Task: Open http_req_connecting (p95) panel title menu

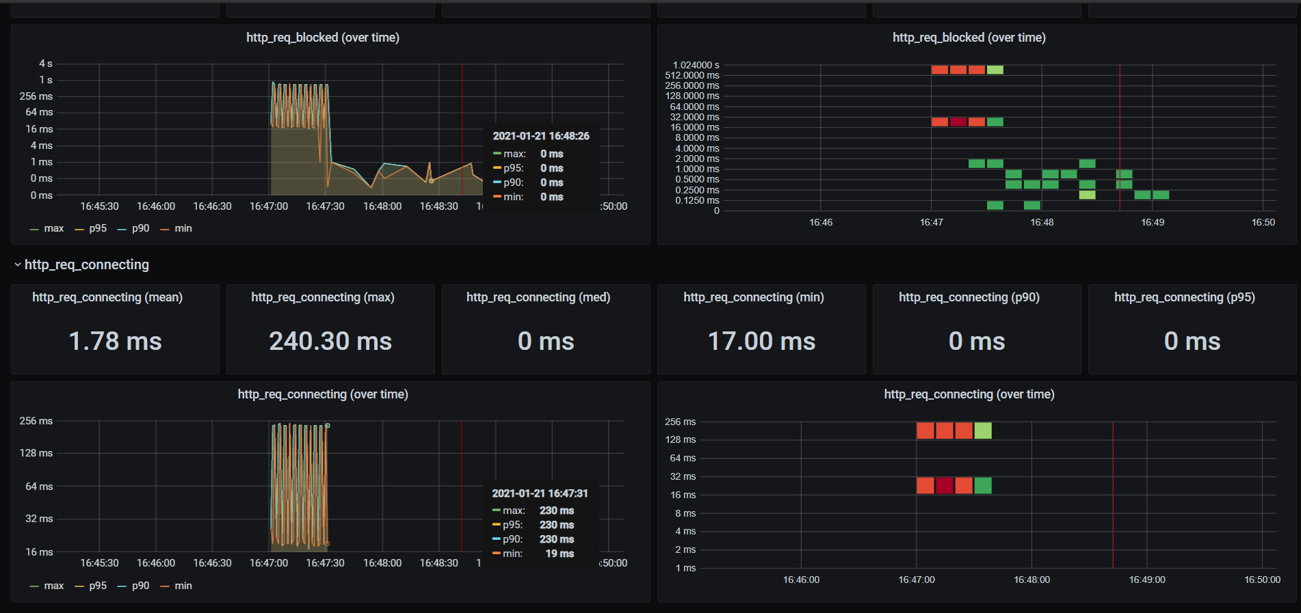Action: click(x=1185, y=297)
